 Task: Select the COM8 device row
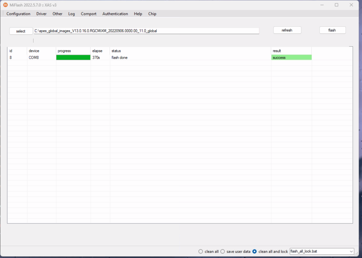pyautogui.click(x=34, y=57)
